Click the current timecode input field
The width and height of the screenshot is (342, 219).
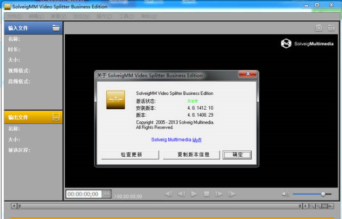[84, 194]
